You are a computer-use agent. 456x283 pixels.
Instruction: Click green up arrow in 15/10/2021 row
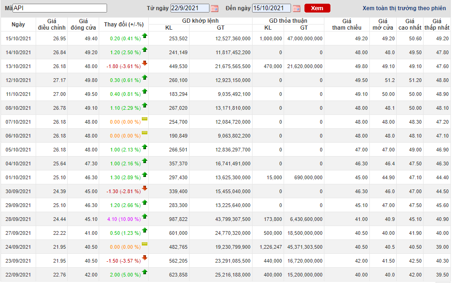[145, 36]
